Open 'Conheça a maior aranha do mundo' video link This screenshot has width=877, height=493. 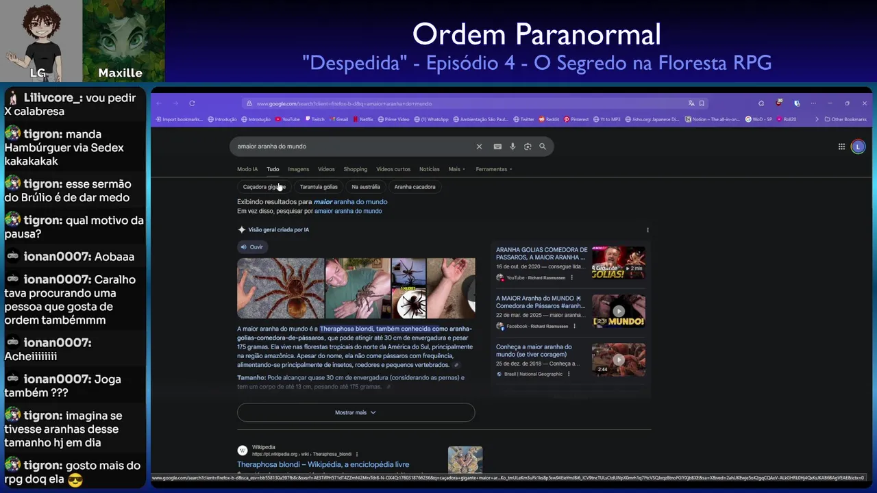click(534, 351)
